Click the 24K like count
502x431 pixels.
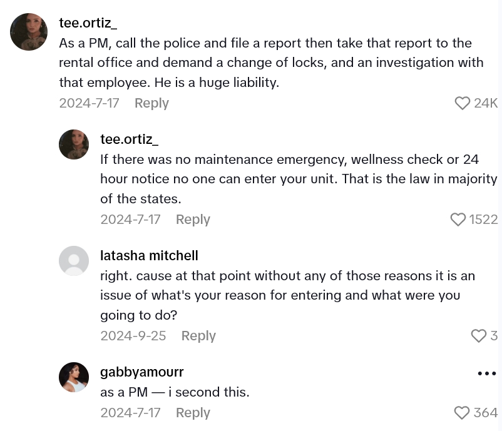tap(486, 103)
